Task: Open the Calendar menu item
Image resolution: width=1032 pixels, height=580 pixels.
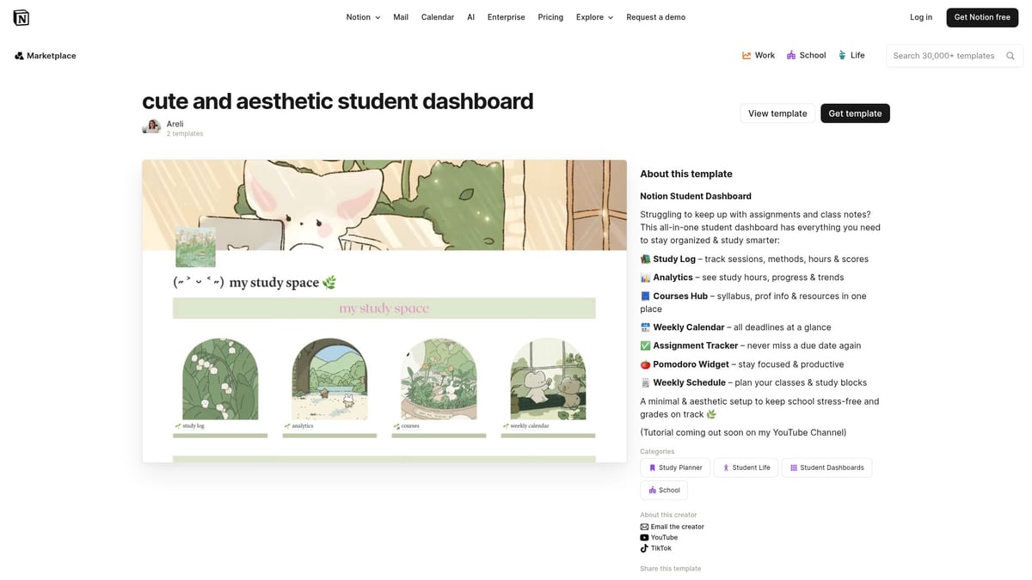Action: point(438,16)
